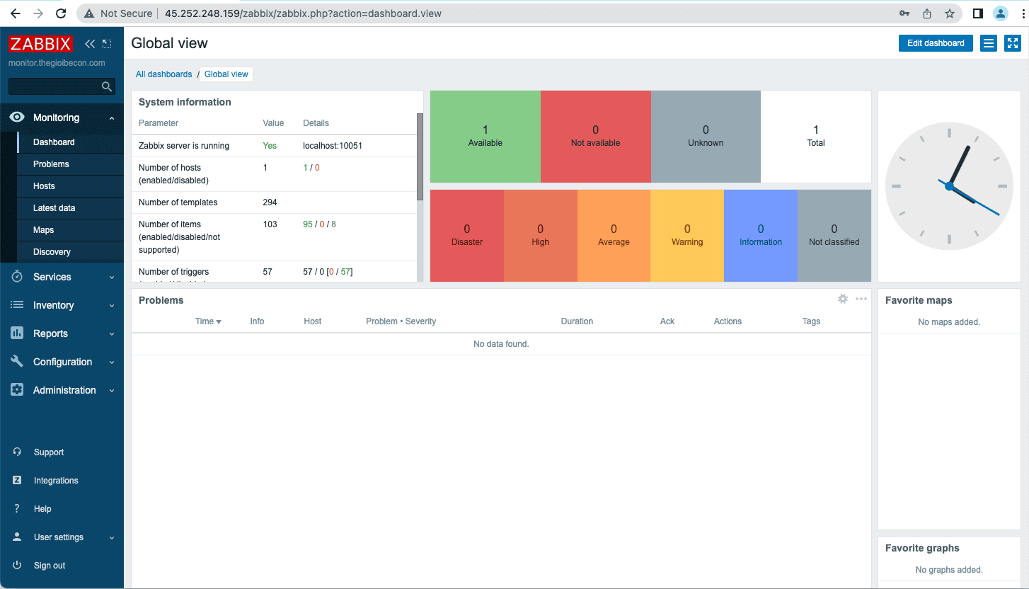
Task: Click the red Disaster severity block
Action: tap(466, 235)
